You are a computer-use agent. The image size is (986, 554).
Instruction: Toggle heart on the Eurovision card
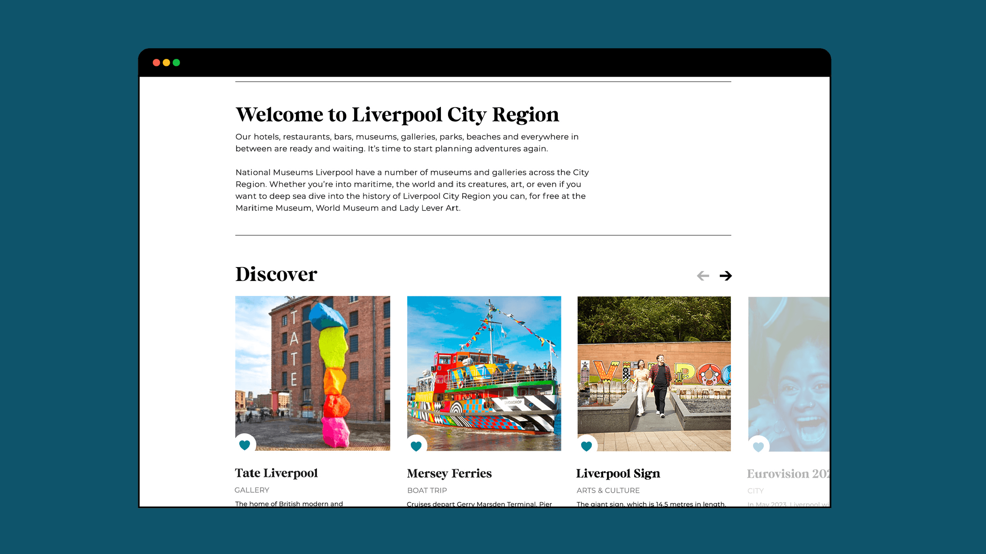point(758,446)
